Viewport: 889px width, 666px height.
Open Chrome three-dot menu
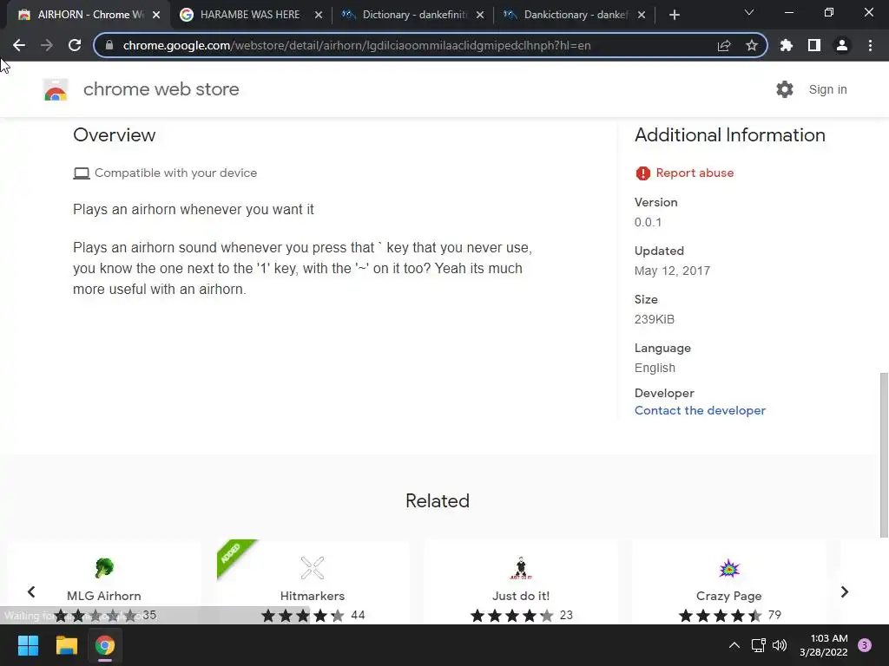click(870, 45)
